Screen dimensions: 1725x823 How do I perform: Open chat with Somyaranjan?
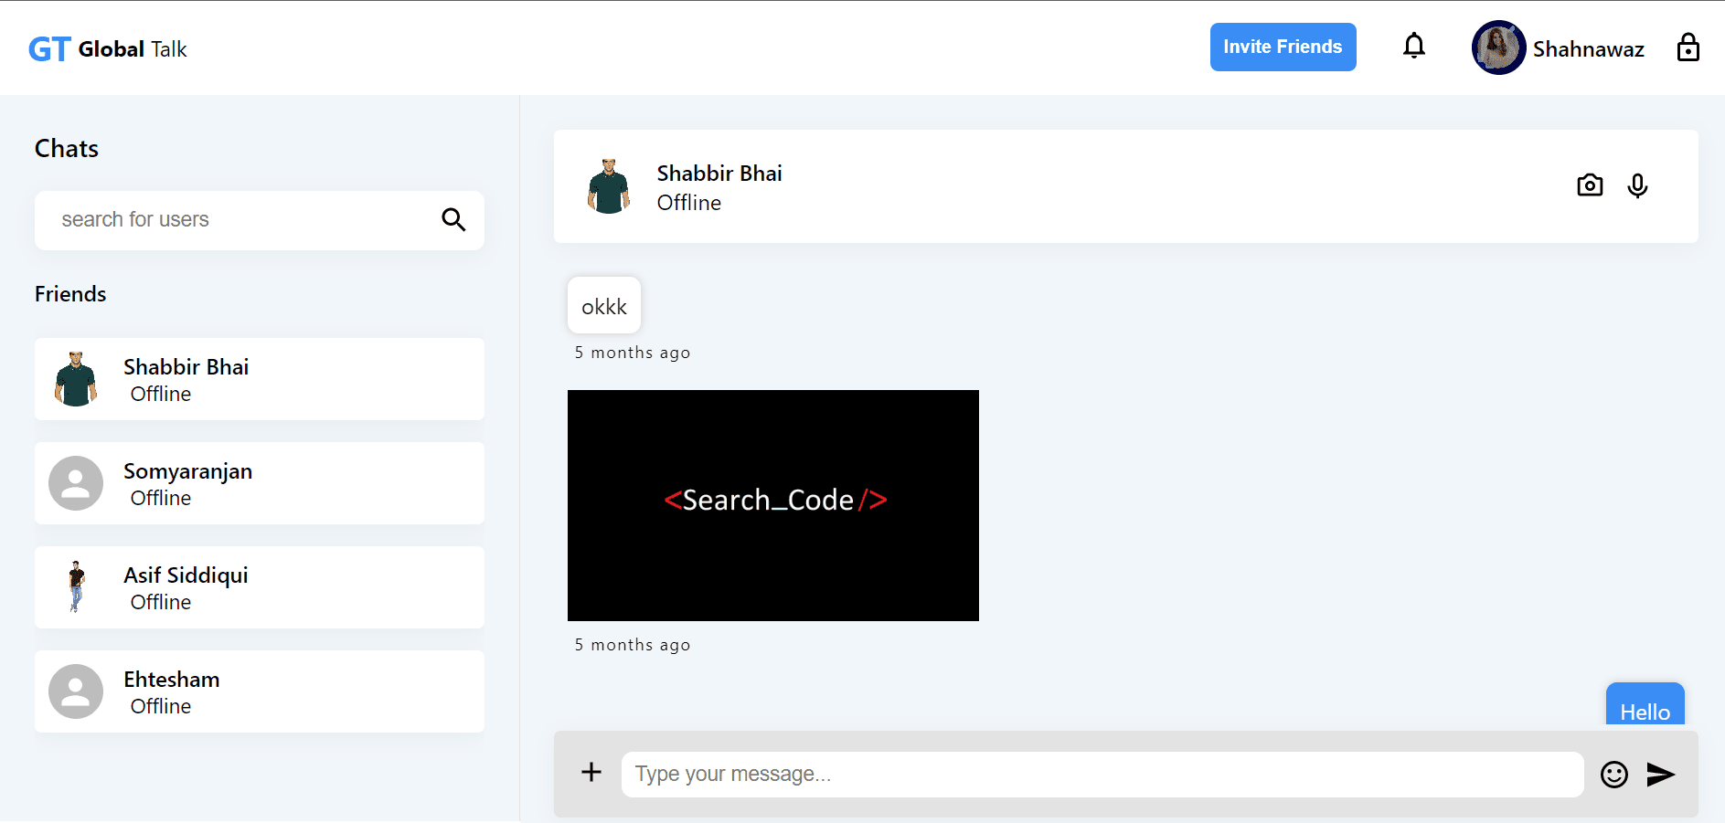point(260,483)
